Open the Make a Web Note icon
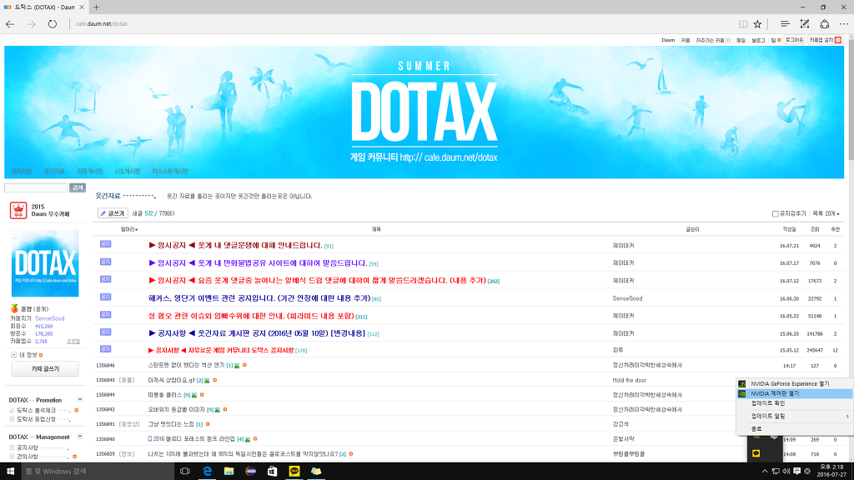Screen dimensions: 854x480 tap(805, 24)
